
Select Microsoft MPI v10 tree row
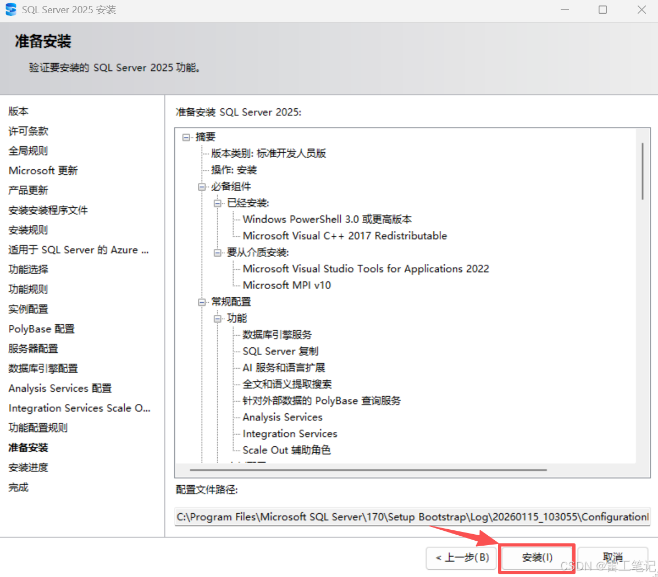[287, 285]
